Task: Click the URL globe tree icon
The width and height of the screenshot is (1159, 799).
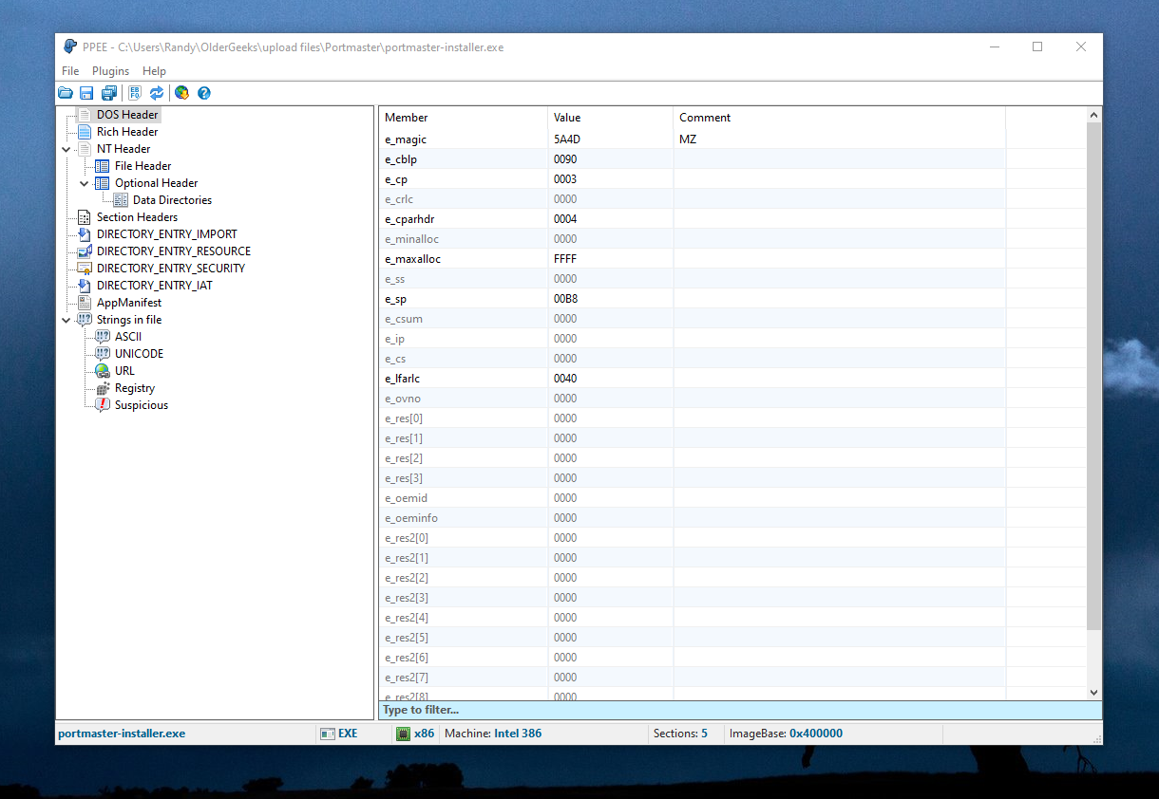Action: tap(102, 371)
